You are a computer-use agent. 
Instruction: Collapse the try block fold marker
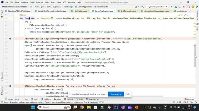[14, 22]
